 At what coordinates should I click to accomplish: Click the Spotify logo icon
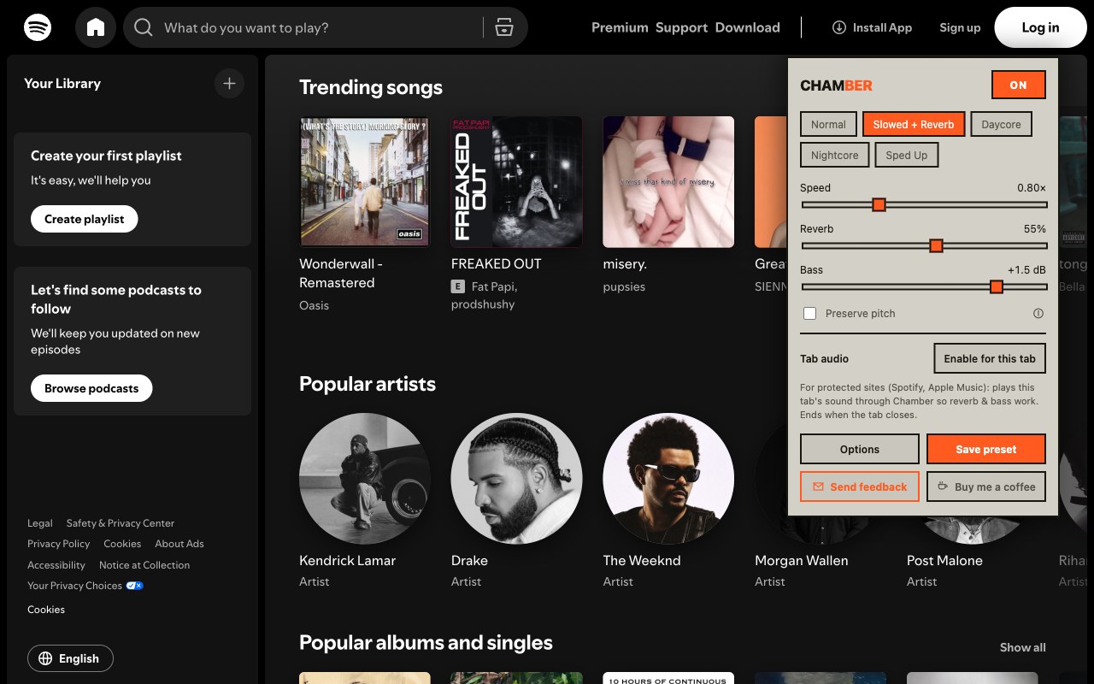click(x=38, y=27)
